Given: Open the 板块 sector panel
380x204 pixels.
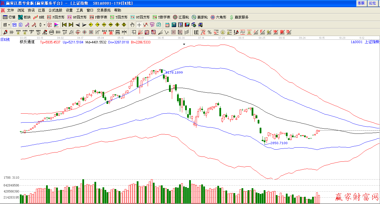Looking at the screenshot, I should [x=24, y=17].
